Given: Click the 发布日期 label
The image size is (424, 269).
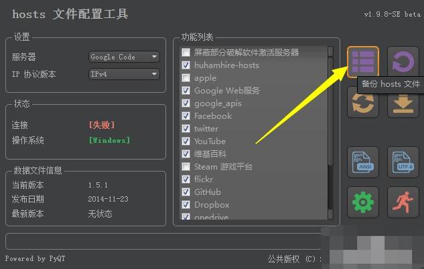Looking at the screenshot, I should 27,199.
